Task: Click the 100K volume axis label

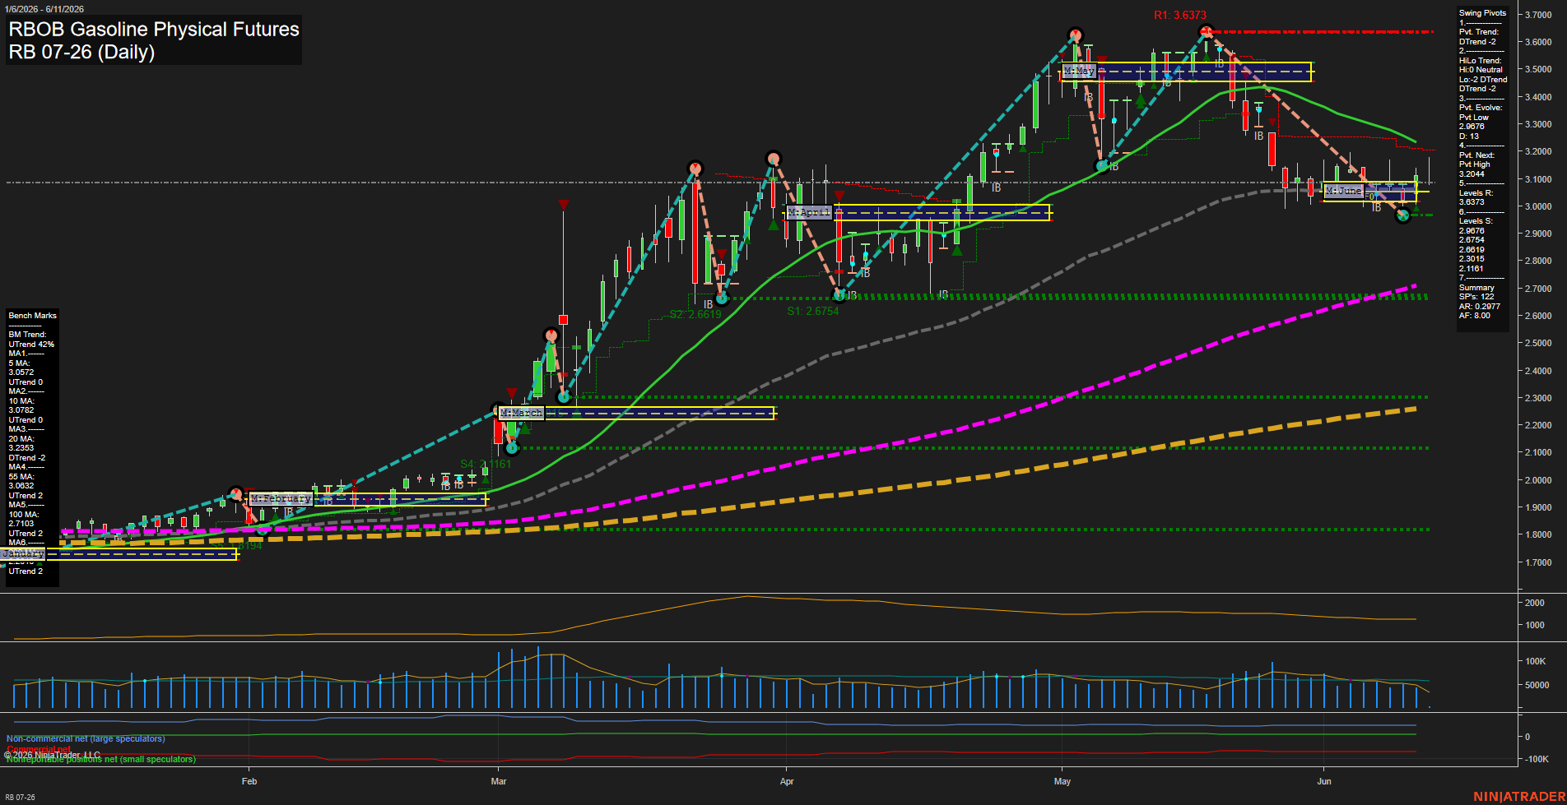Action: [1535, 661]
